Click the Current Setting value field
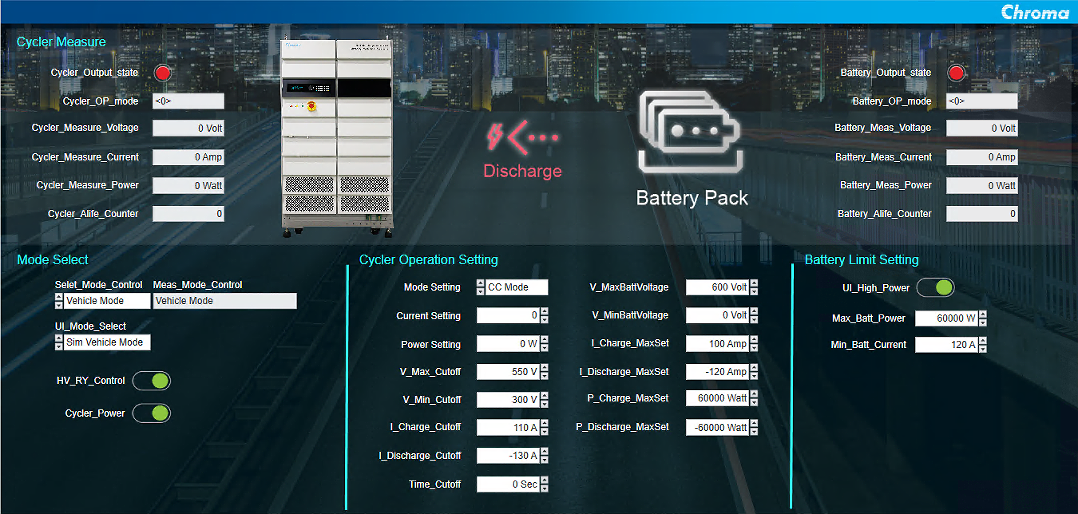1078x514 pixels. point(508,315)
